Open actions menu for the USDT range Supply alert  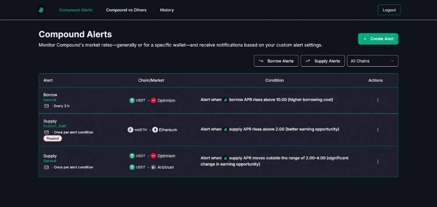378,161
